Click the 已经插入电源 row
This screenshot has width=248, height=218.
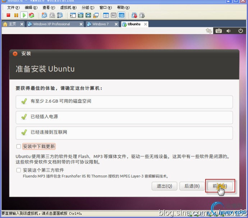click(x=124, y=117)
